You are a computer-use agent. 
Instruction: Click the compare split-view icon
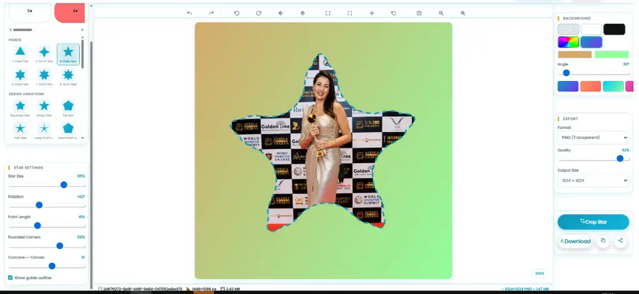419,13
